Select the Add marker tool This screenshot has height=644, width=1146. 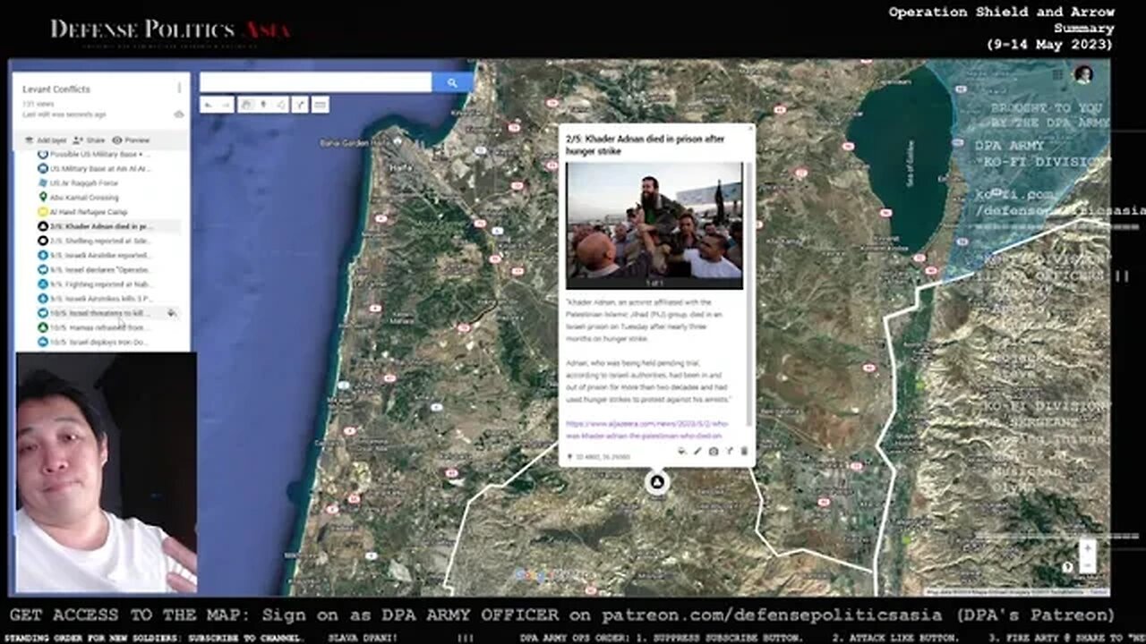tap(263, 105)
